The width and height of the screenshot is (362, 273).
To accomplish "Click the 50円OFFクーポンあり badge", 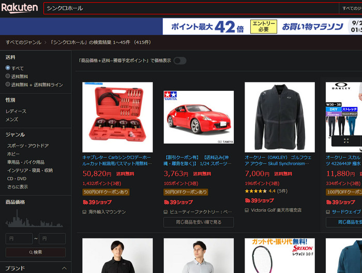I will 186,192.
